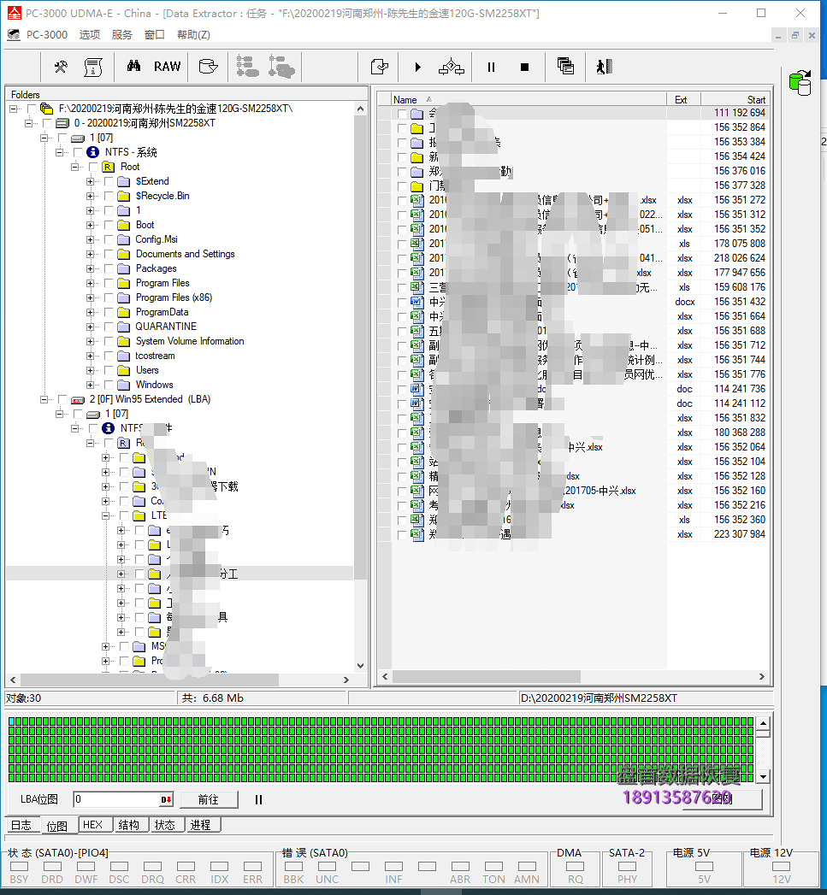Sort by the Ext column header
This screenshot has width=827, height=895.
coord(683,100)
